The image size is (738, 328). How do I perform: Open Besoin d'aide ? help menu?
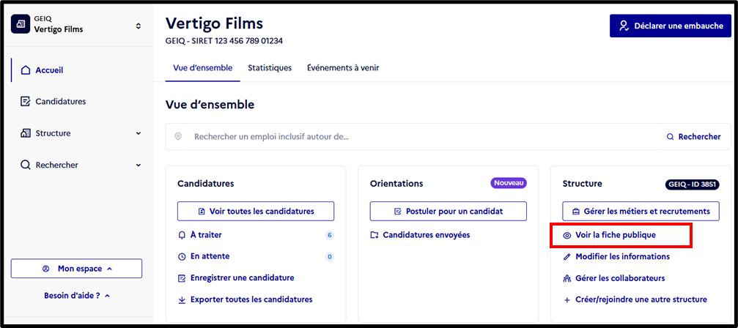pos(77,296)
